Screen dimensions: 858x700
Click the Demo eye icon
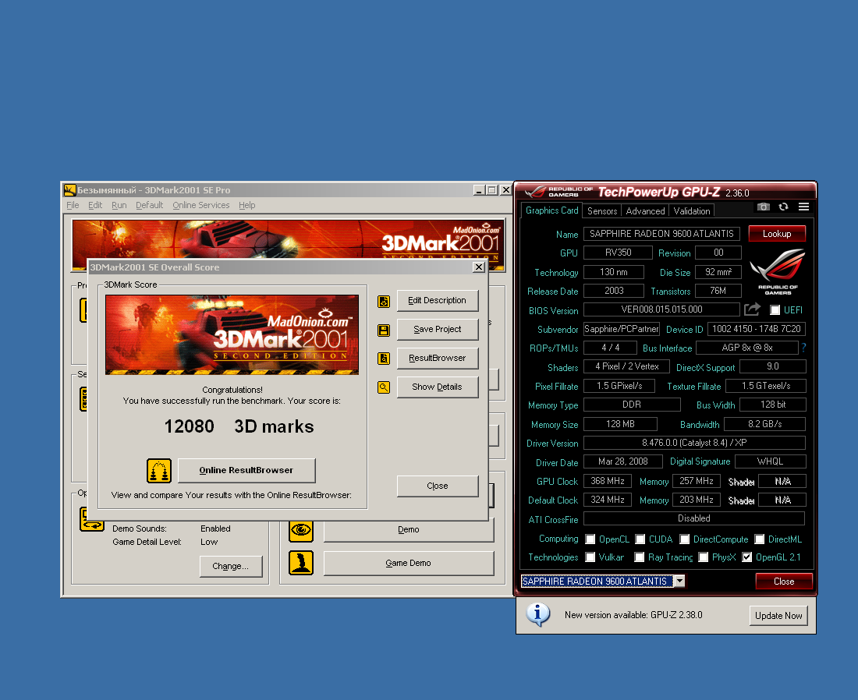301,529
